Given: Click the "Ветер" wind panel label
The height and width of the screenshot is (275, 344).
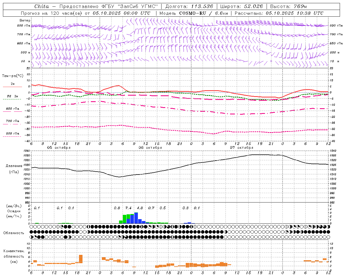Looking at the screenshot, I should coord(25,20).
